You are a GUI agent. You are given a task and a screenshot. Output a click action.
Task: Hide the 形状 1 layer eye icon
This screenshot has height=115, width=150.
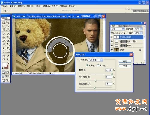click(x=112, y=46)
